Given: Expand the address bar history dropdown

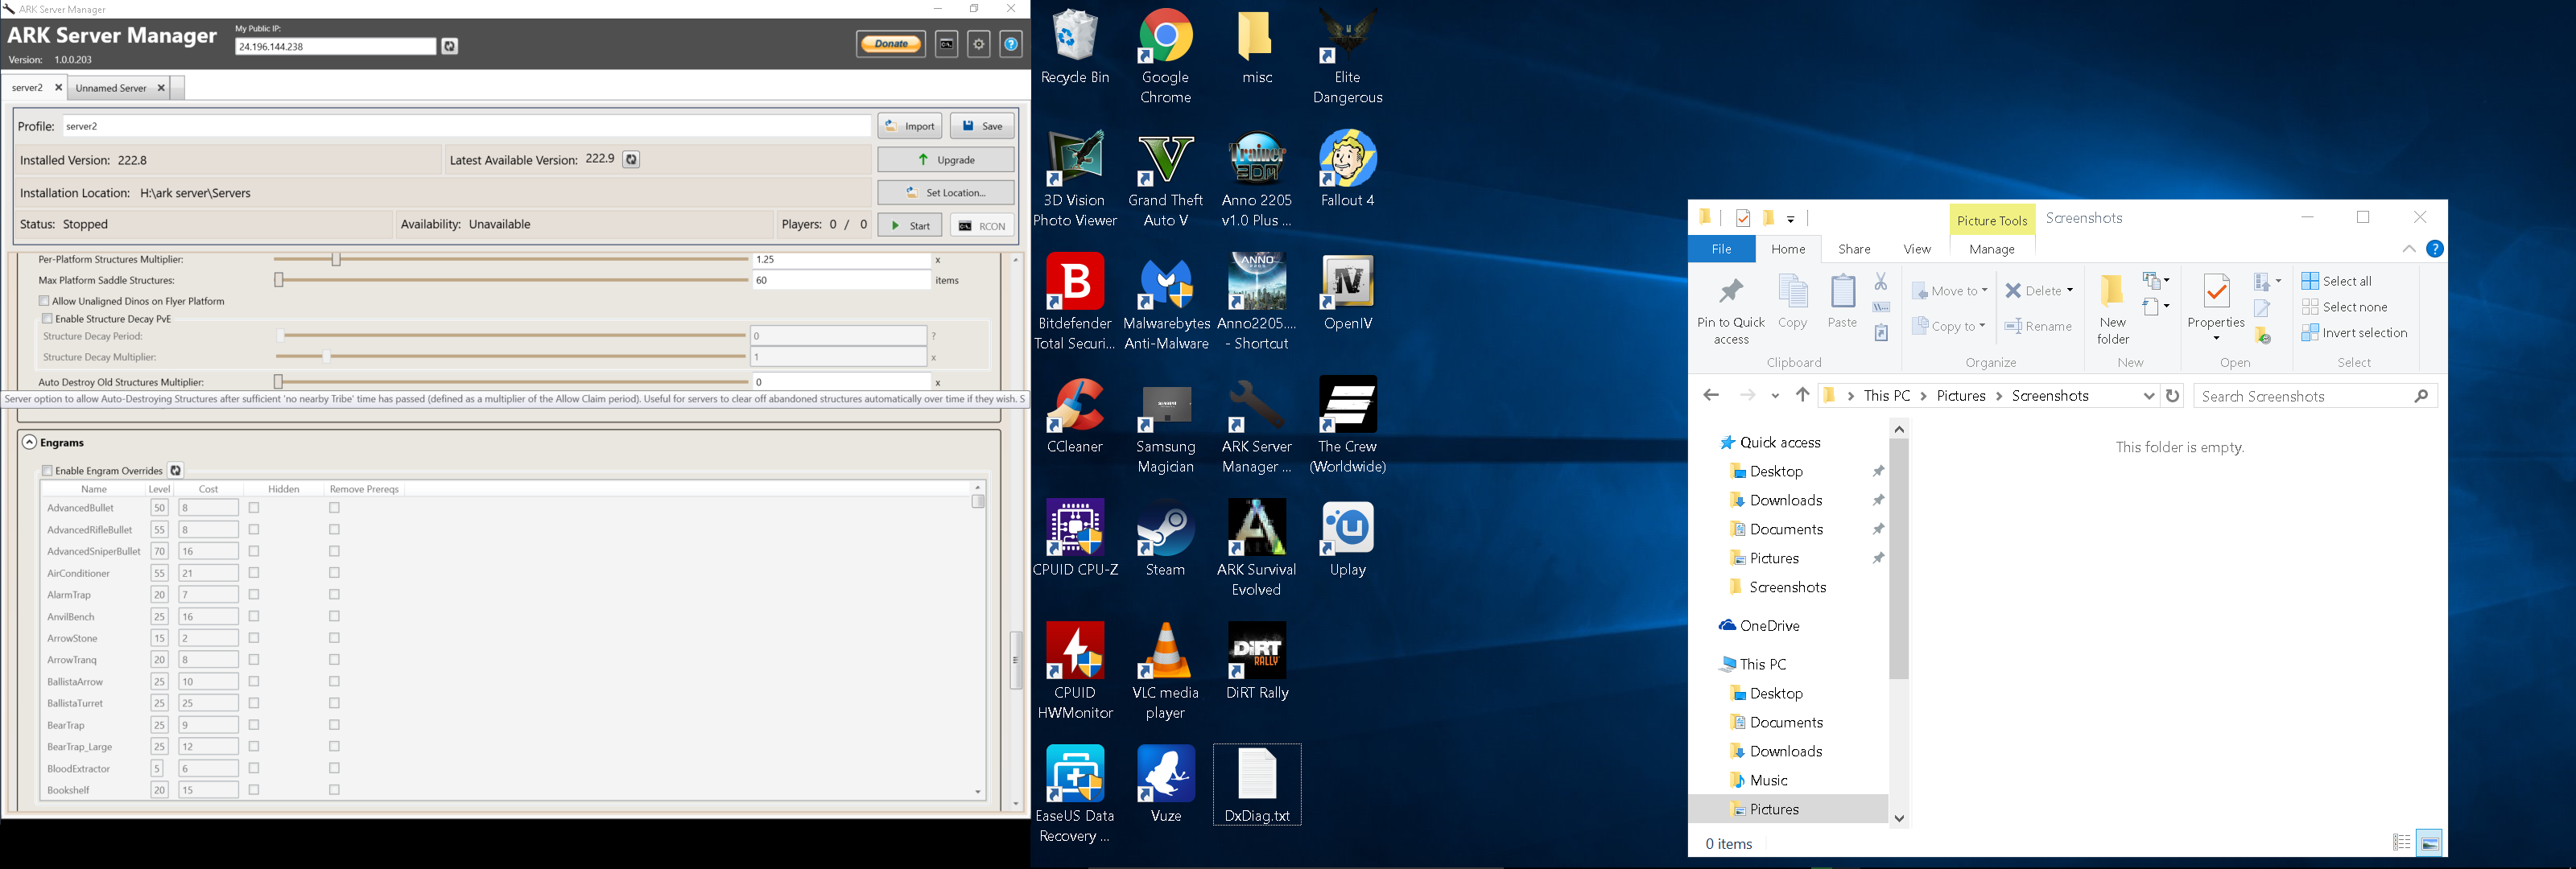Looking at the screenshot, I should click(x=2148, y=396).
